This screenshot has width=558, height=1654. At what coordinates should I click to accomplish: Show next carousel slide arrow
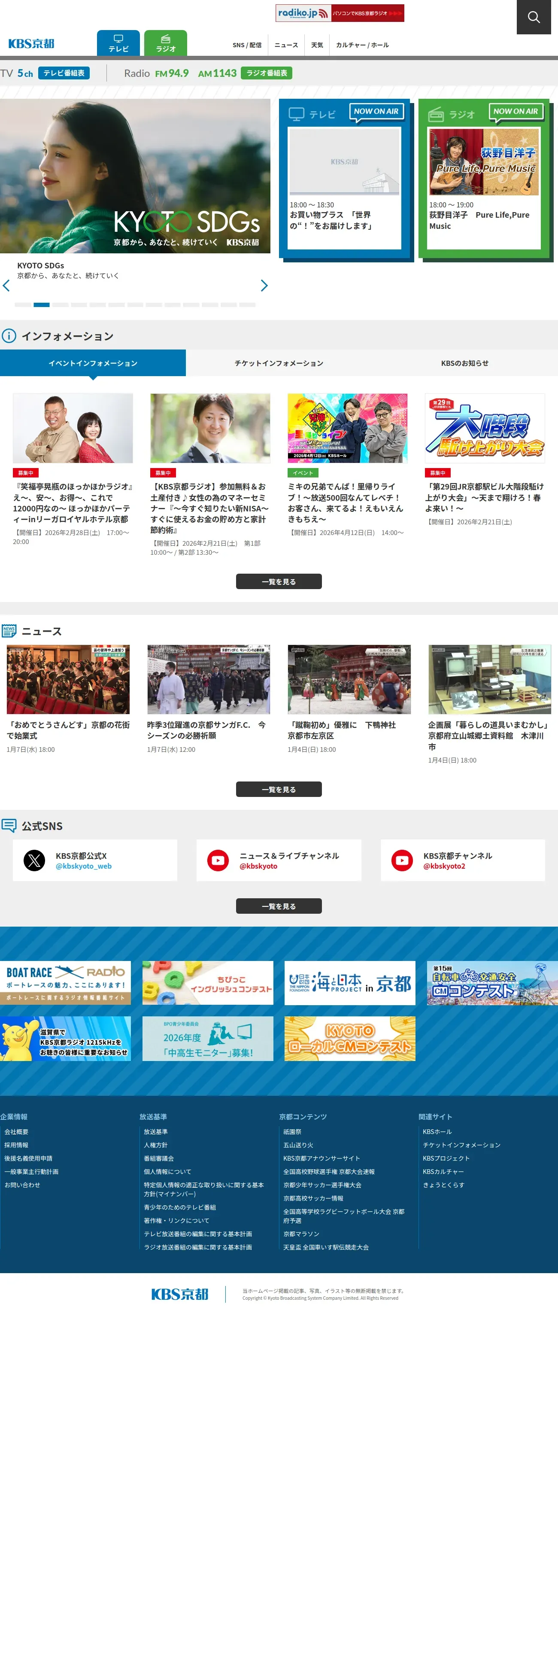(264, 286)
